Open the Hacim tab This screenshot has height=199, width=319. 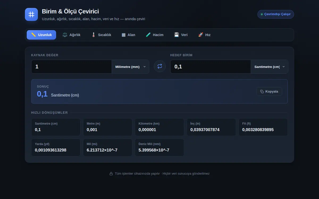click(155, 35)
